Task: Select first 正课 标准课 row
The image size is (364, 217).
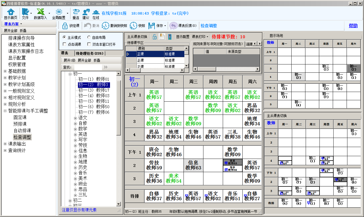Action: pos(155,54)
